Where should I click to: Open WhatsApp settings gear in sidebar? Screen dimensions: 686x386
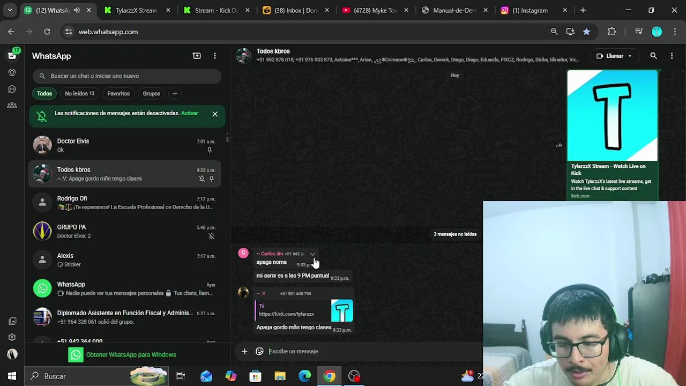[x=12, y=337]
